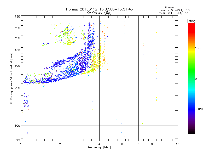209x157 pixels.
Task: Click the y-axis tick label '750'
Action: pyautogui.click(x=17, y=16)
